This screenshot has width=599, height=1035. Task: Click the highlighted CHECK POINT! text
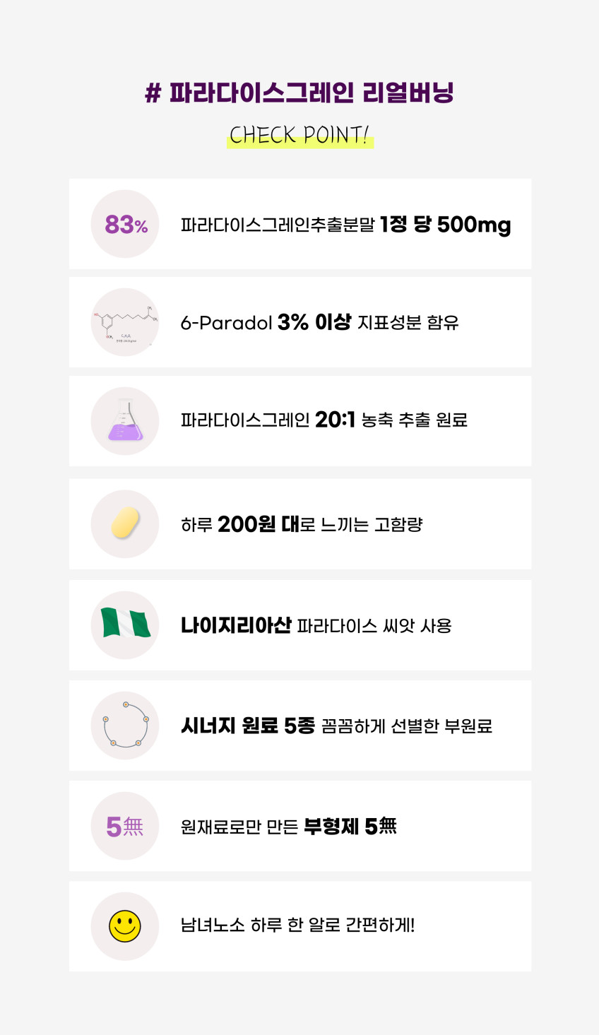(x=299, y=135)
